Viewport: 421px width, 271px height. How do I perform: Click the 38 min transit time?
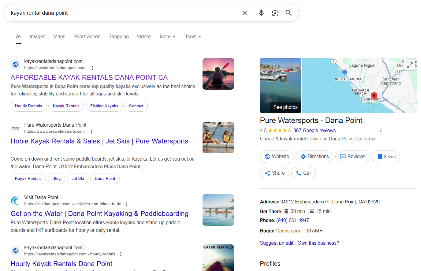coord(298,211)
